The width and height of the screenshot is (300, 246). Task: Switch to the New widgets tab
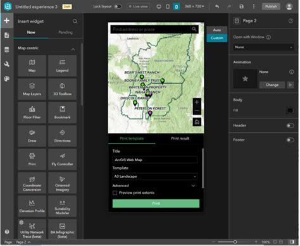click(31, 32)
